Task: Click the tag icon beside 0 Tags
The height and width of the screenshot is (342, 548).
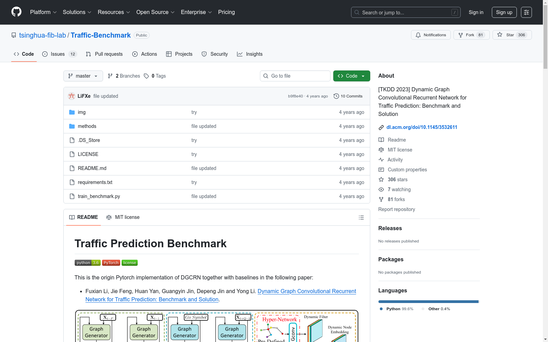Action: click(x=146, y=76)
